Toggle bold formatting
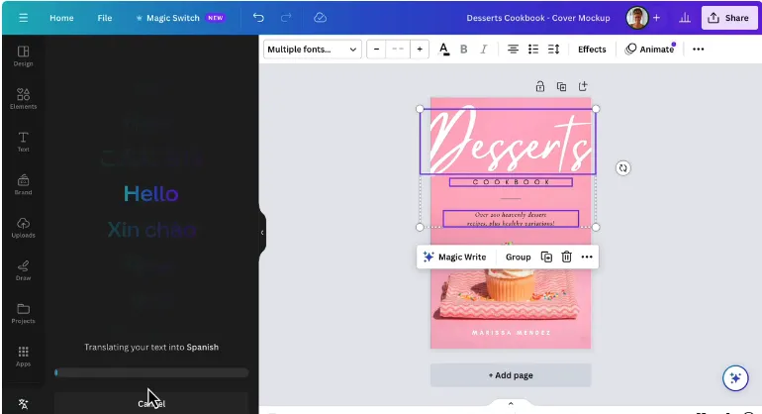 point(463,50)
